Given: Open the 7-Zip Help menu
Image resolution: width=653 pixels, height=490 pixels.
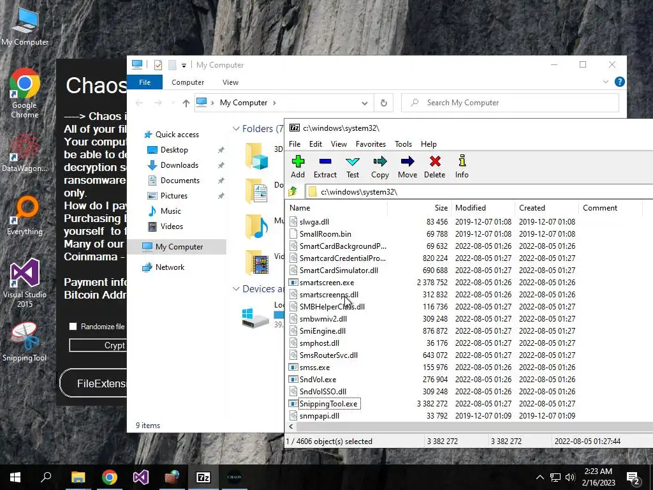Looking at the screenshot, I should coord(429,144).
